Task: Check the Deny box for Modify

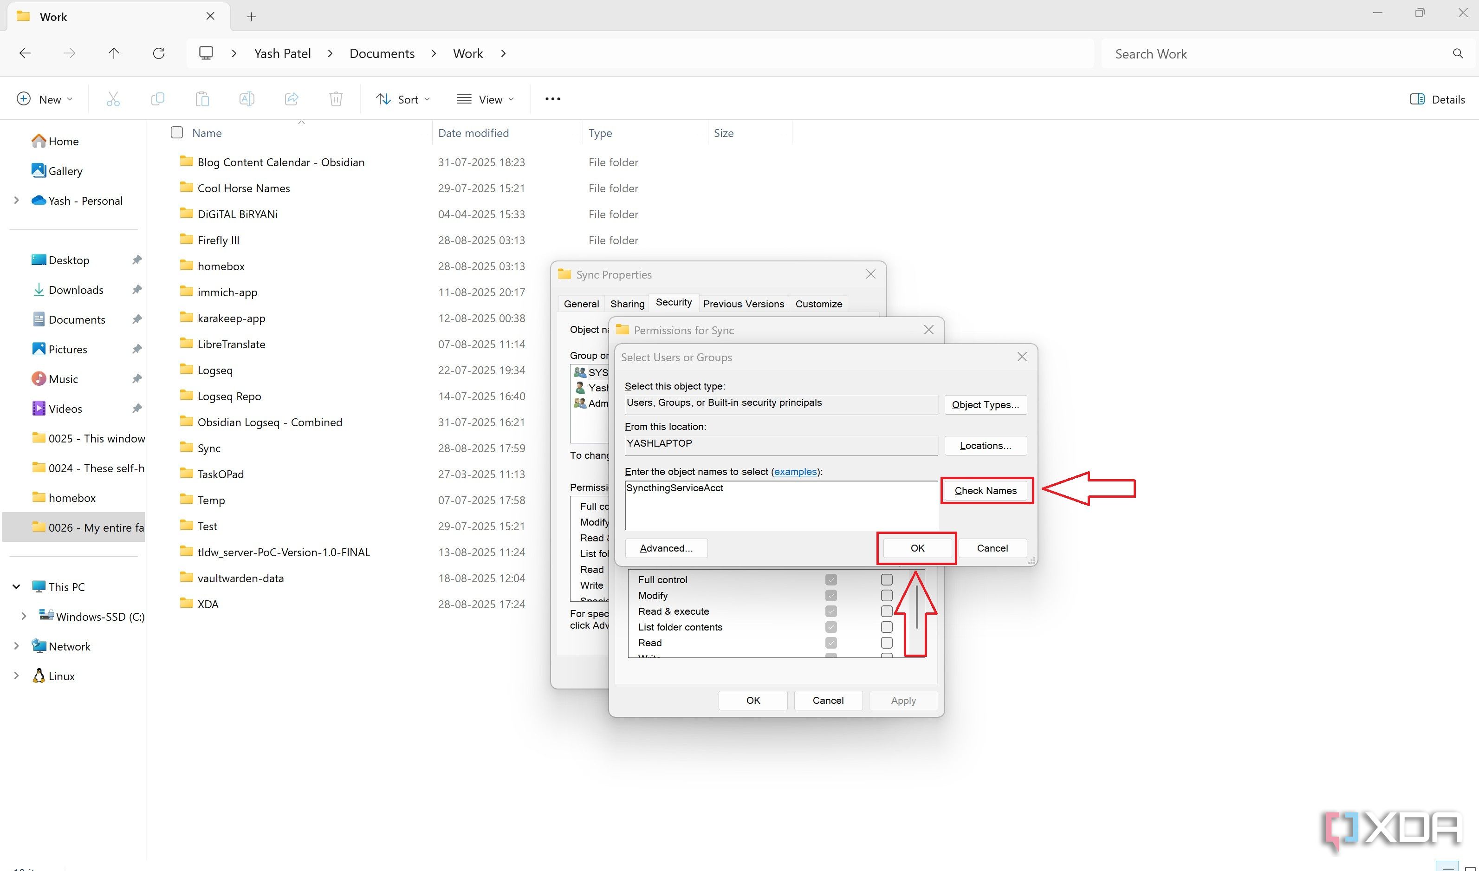Action: tap(886, 595)
